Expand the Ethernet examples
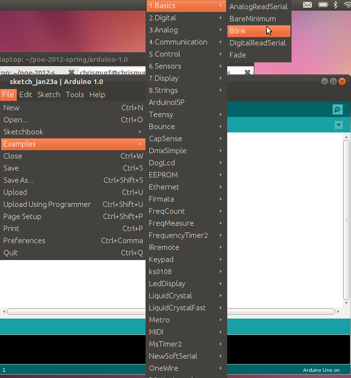The height and width of the screenshot is (378, 351). (x=186, y=187)
